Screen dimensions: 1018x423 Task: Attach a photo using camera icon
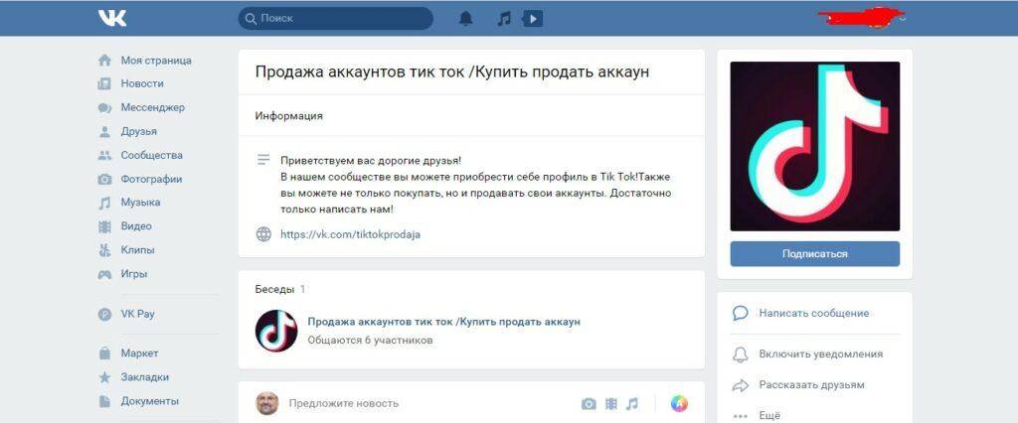(x=589, y=403)
